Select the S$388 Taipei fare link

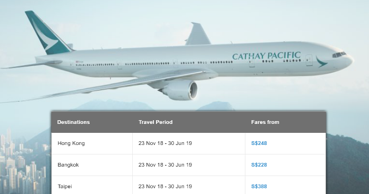tap(259, 186)
